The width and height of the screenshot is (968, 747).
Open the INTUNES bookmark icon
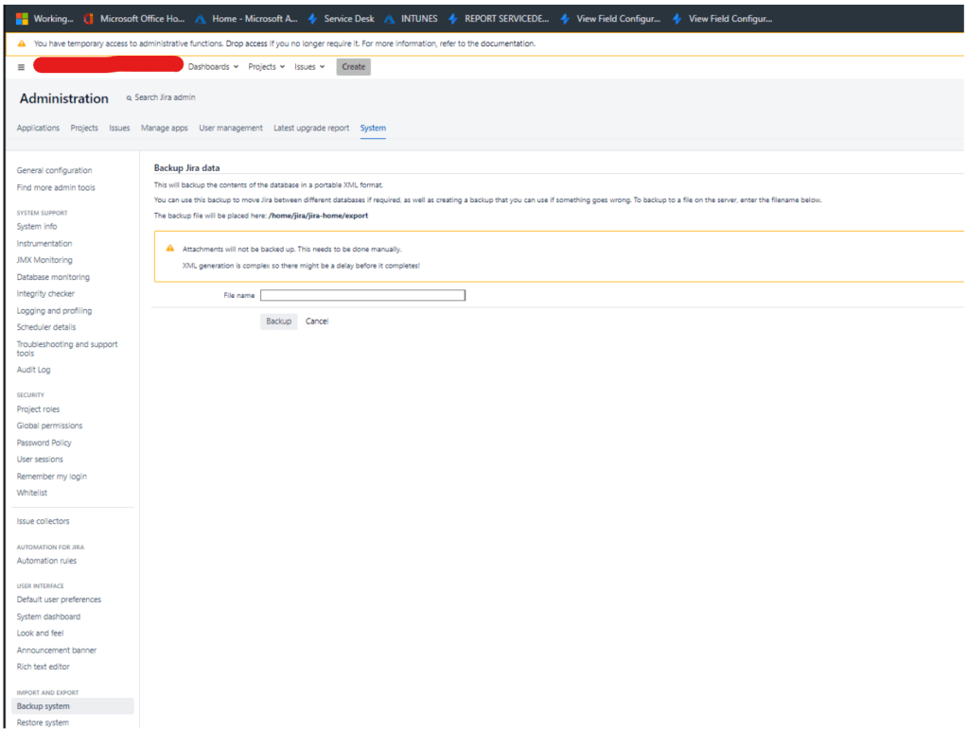pos(390,18)
